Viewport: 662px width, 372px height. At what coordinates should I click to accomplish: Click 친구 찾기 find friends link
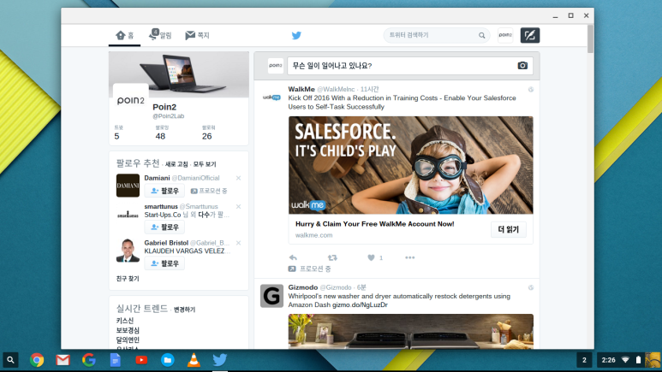[x=128, y=279]
